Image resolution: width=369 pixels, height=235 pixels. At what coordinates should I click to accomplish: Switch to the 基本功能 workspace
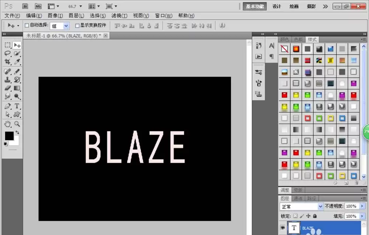(255, 6)
